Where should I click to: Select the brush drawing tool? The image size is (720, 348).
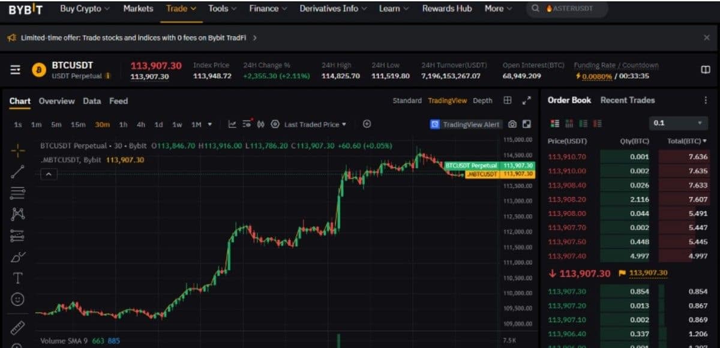[18, 257]
